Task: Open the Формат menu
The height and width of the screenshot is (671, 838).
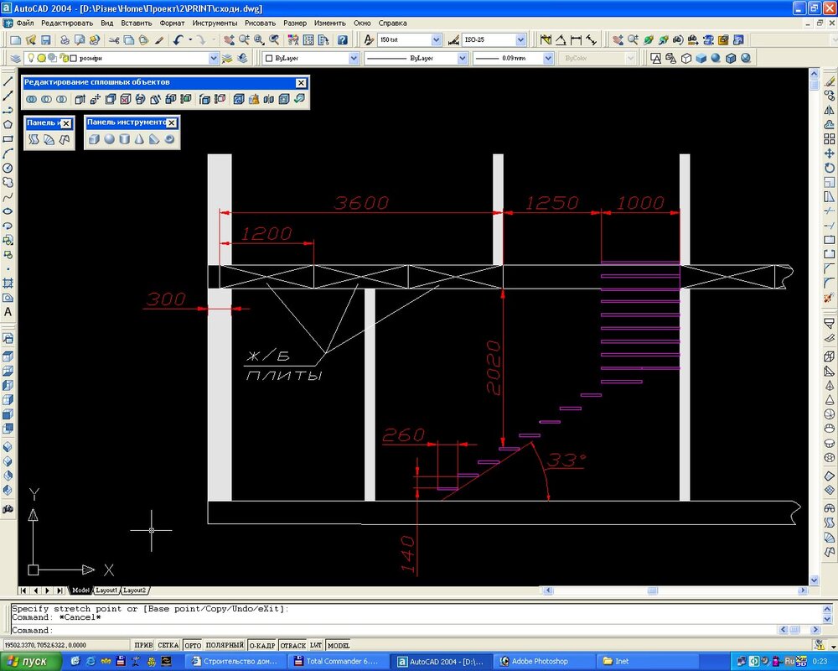Action: point(172,23)
